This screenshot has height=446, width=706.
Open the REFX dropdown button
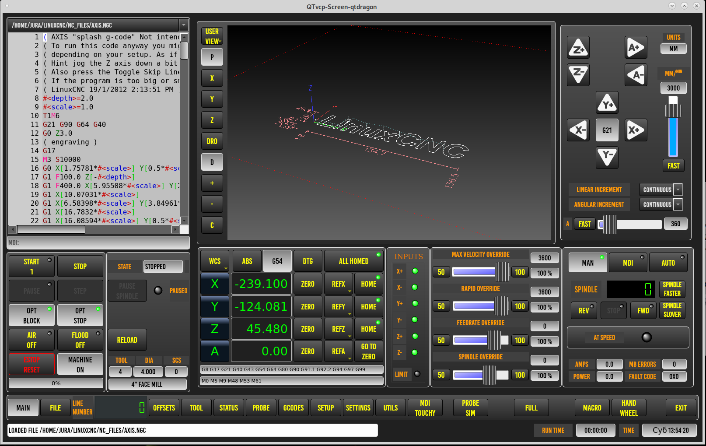339,284
